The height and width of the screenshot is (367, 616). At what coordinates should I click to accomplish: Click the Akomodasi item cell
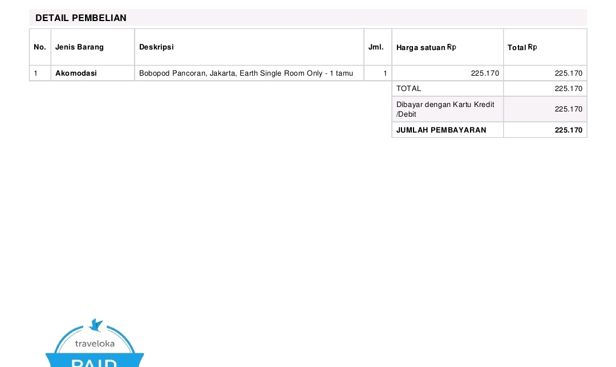[93, 73]
